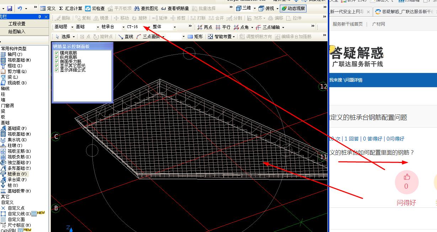
Task: Open the 桩承台 component type dropdown
Action: 123,27
